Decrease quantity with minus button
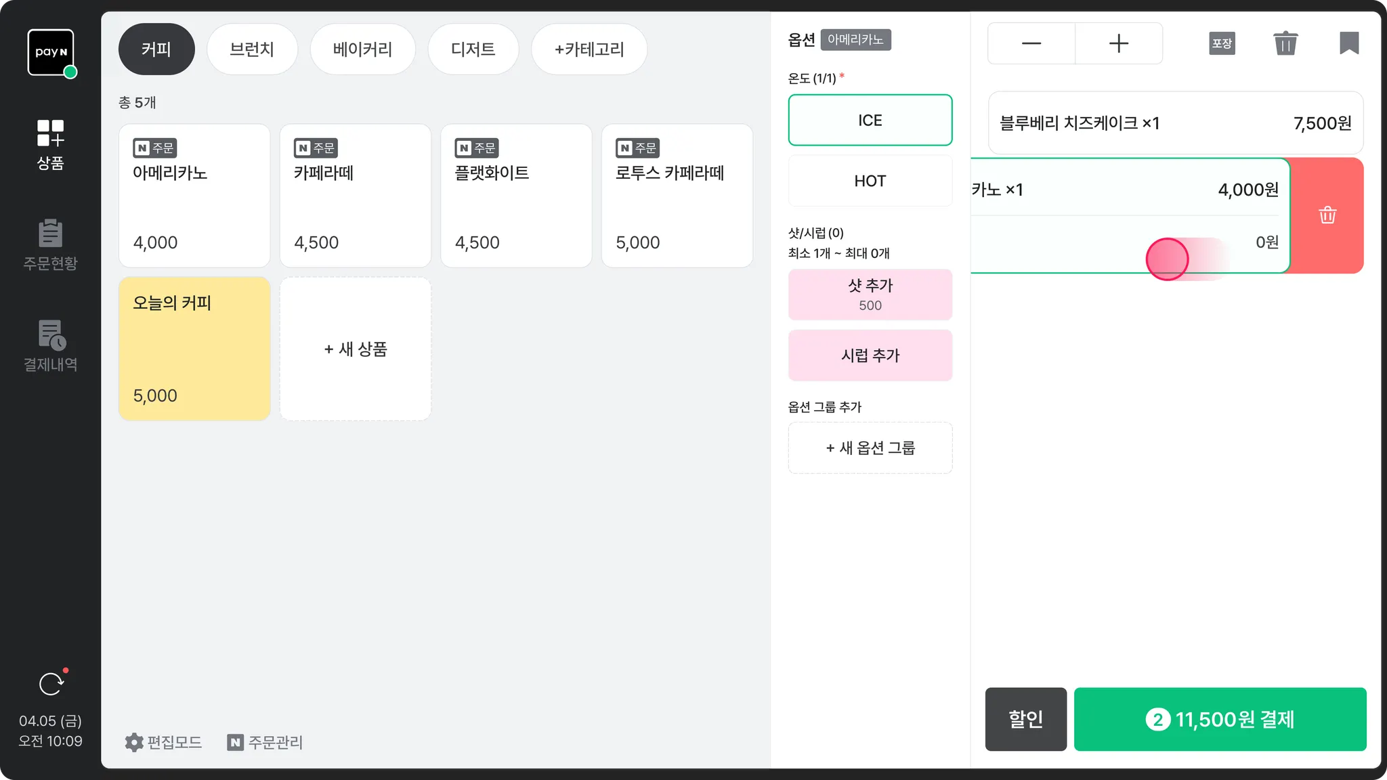The height and width of the screenshot is (780, 1387). coord(1031,43)
